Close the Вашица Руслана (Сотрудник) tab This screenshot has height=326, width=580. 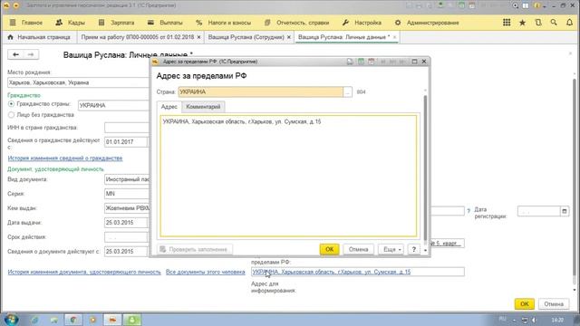tap(289, 37)
